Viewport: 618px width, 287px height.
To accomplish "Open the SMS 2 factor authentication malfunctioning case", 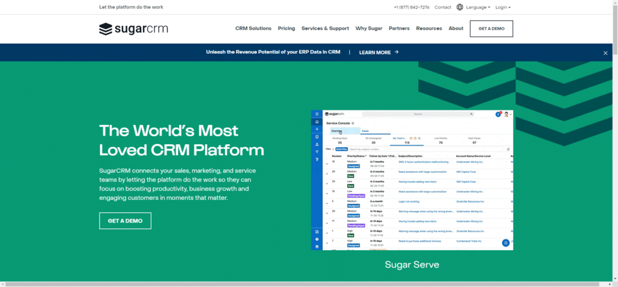I will [x=423, y=162].
